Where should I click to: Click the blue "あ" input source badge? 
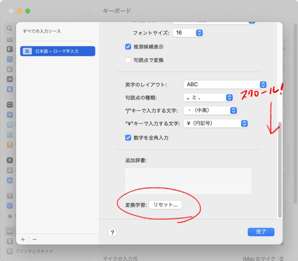pyautogui.click(x=27, y=51)
